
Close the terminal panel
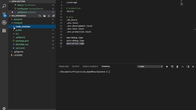(193, 67)
